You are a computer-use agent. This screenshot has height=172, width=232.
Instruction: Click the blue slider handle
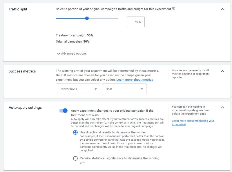(87, 18)
